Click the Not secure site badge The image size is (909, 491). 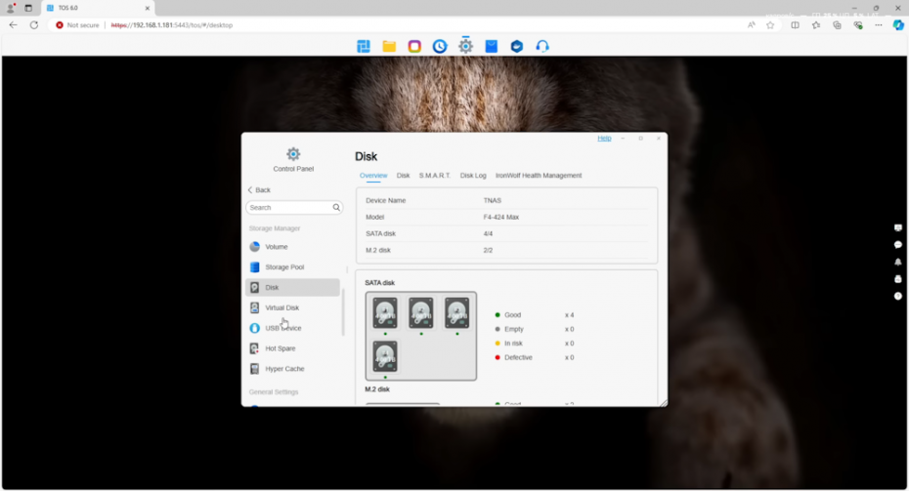tap(77, 25)
